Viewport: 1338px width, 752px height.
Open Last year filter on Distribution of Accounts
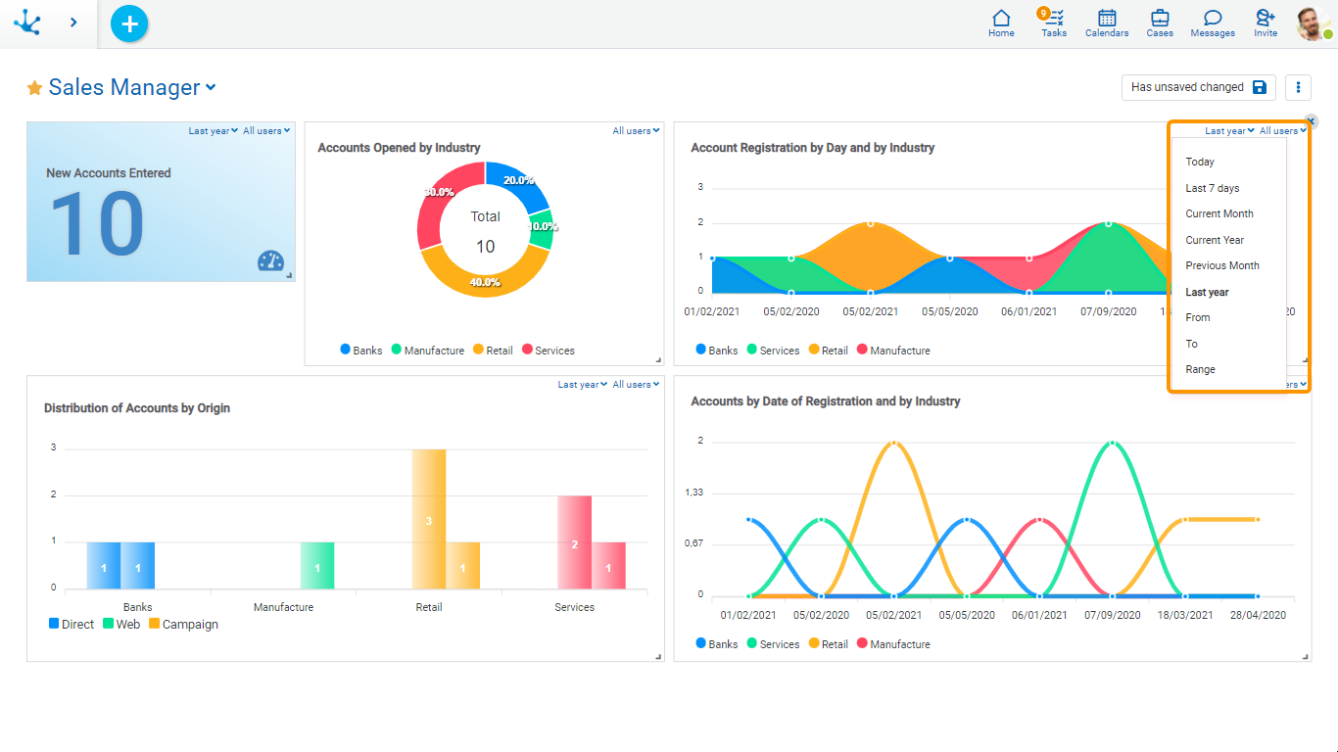[582, 385]
